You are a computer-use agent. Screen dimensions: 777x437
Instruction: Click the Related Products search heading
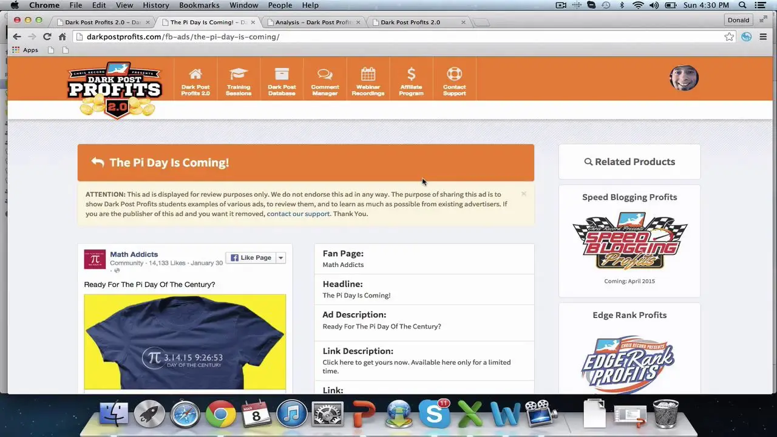pyautogui.click(x=629, y=161)
